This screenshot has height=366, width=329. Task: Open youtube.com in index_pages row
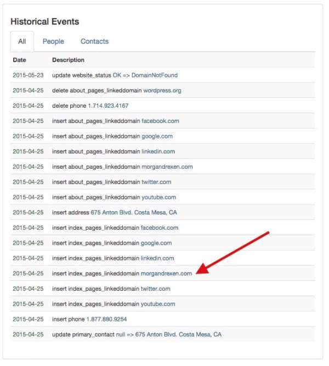pyautogui.click(x=158, y=304)
